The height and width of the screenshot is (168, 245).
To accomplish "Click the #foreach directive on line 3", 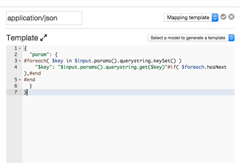I will pyautogui.click(x=35, y=61).
